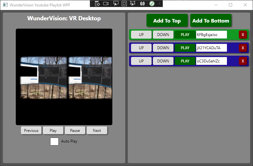Pause the current video

point(75,130)
